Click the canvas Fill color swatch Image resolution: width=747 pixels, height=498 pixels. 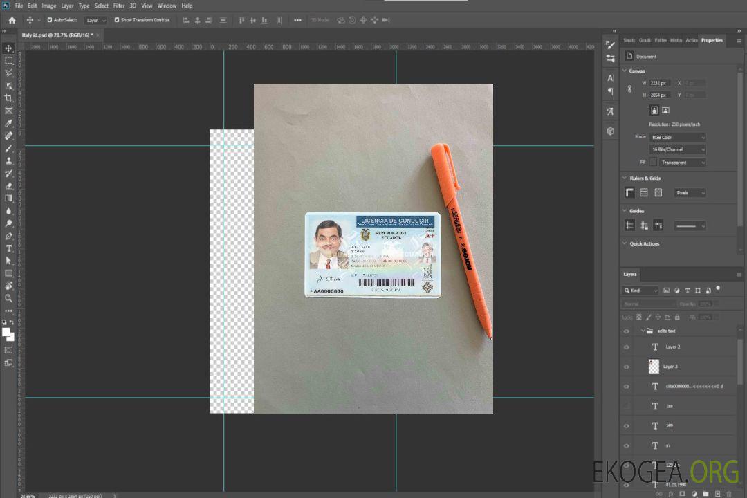point(653,163)
